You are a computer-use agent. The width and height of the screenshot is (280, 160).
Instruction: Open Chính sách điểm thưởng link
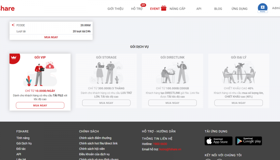click(x=95, y=138)
